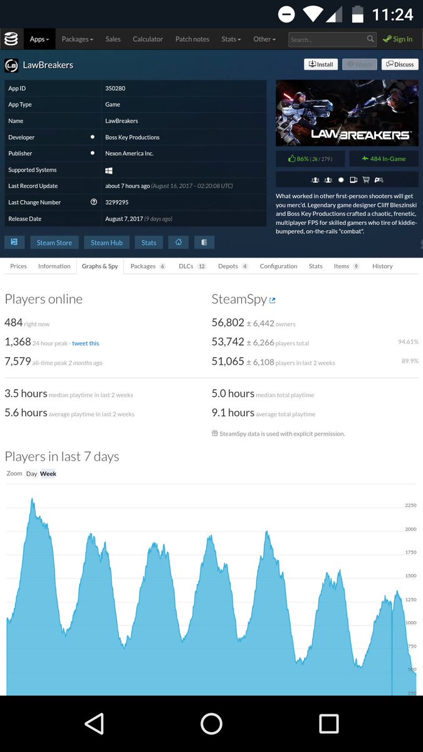This screenshot has height=752, width=423.
Task: Click the Install button
Action: coord(321,64)
